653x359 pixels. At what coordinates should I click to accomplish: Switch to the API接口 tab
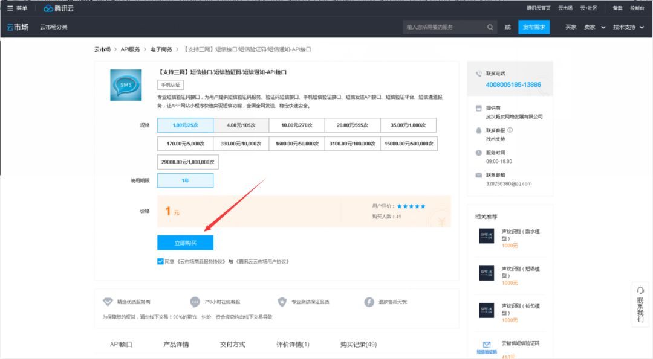[121, 345]
